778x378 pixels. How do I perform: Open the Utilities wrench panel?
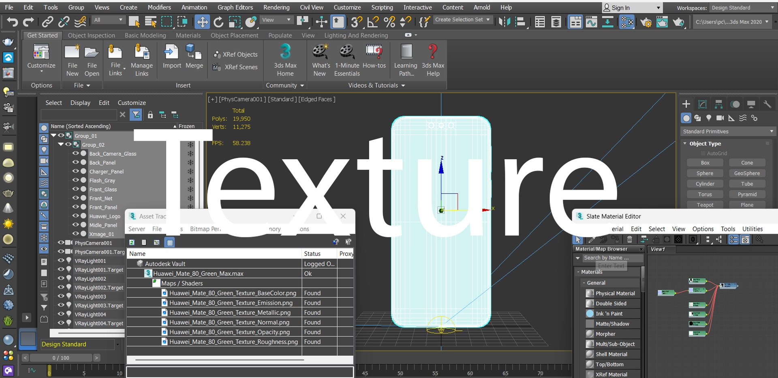tap(767, 104)
